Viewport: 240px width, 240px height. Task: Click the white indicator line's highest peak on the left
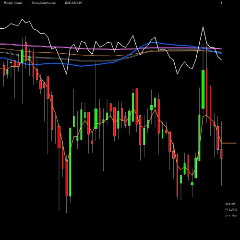tap(22, 19)
